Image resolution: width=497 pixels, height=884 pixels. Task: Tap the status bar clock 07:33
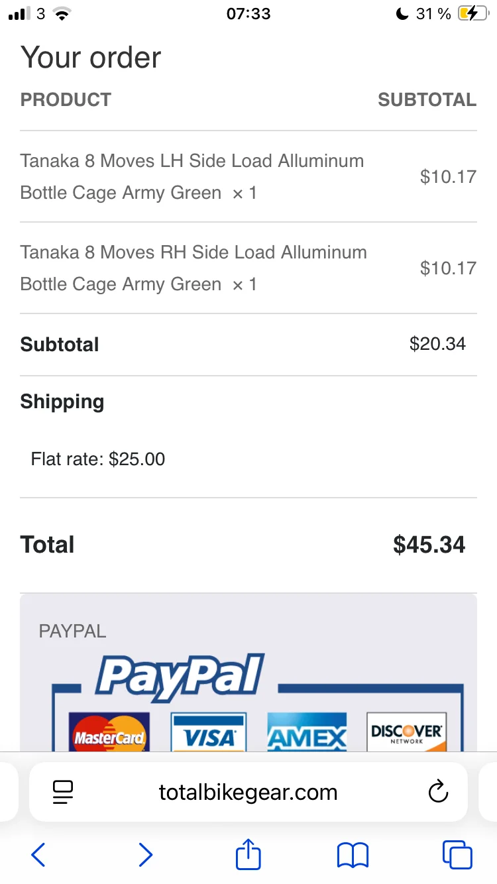(x=248, y=14)
